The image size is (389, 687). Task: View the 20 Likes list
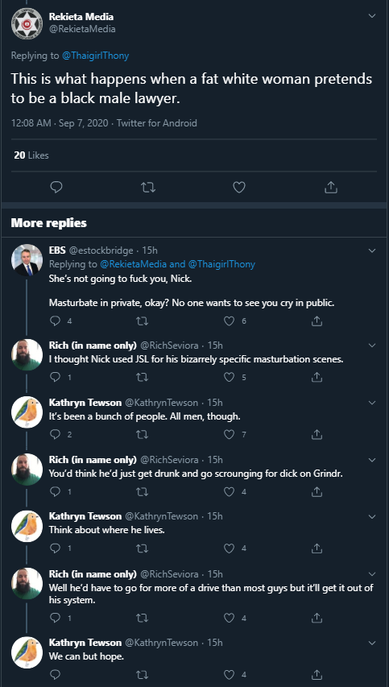pyautogui.click(x=31, y=155)
